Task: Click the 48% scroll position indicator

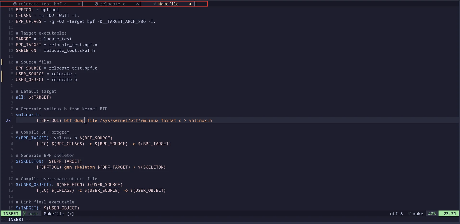Action: 432,214
